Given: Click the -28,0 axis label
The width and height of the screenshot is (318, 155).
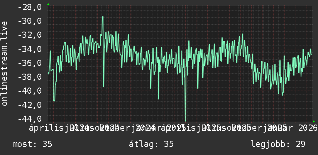Looking at the screenshot, I should 30,7.
